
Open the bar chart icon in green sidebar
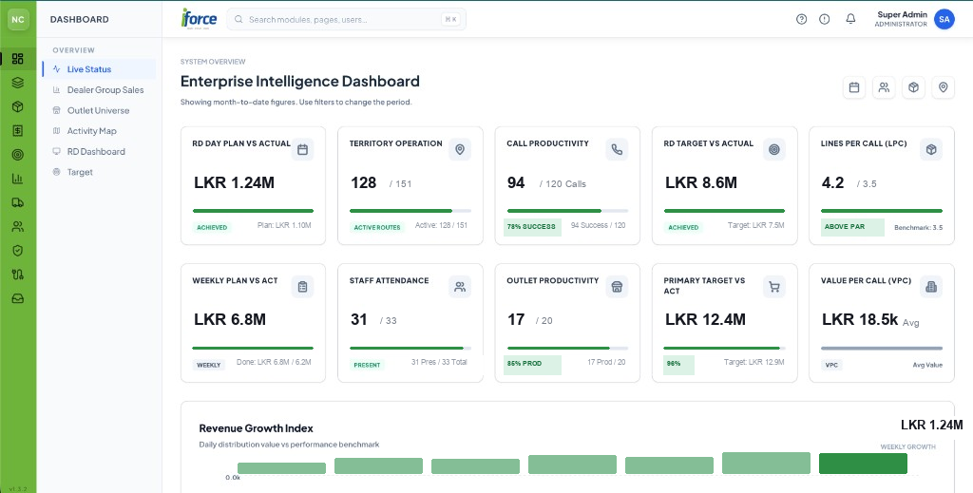(x=17, y=179)
